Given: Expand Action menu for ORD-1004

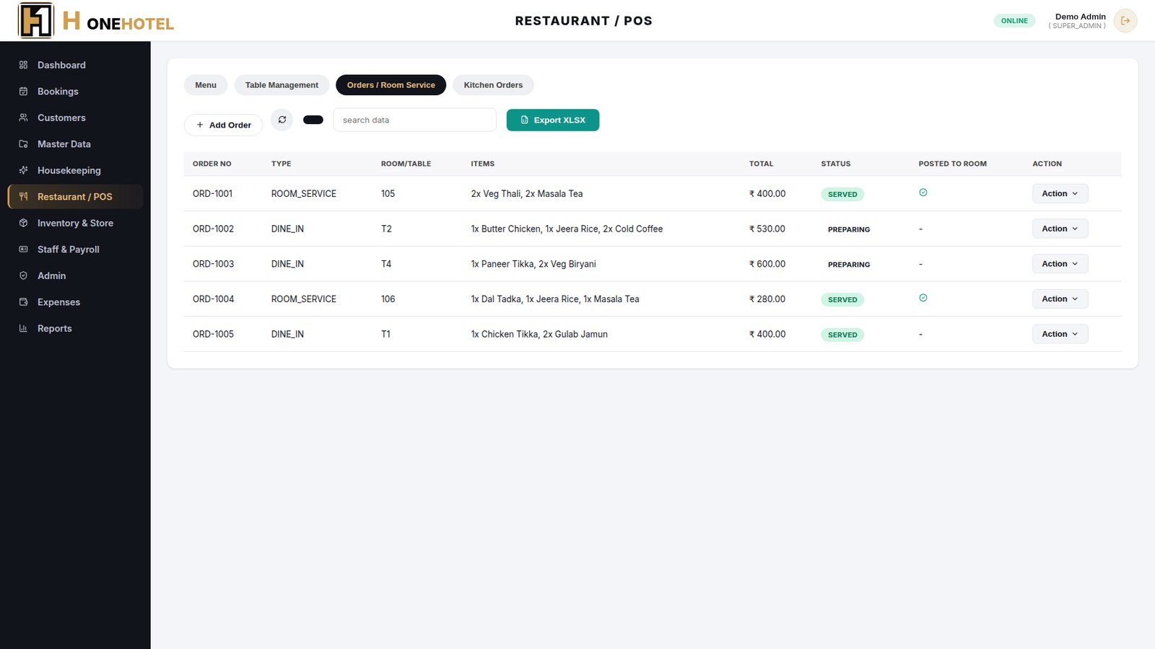Looking at the screenshot, I should point(1060,299).
